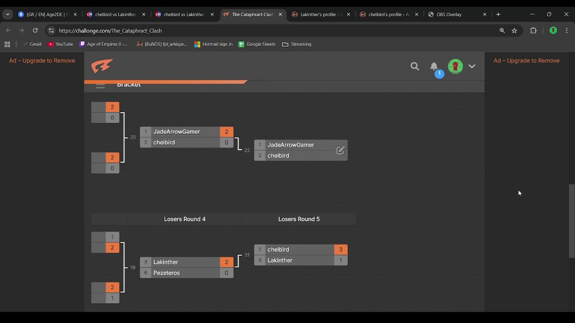Reload the page

point(35,31)
